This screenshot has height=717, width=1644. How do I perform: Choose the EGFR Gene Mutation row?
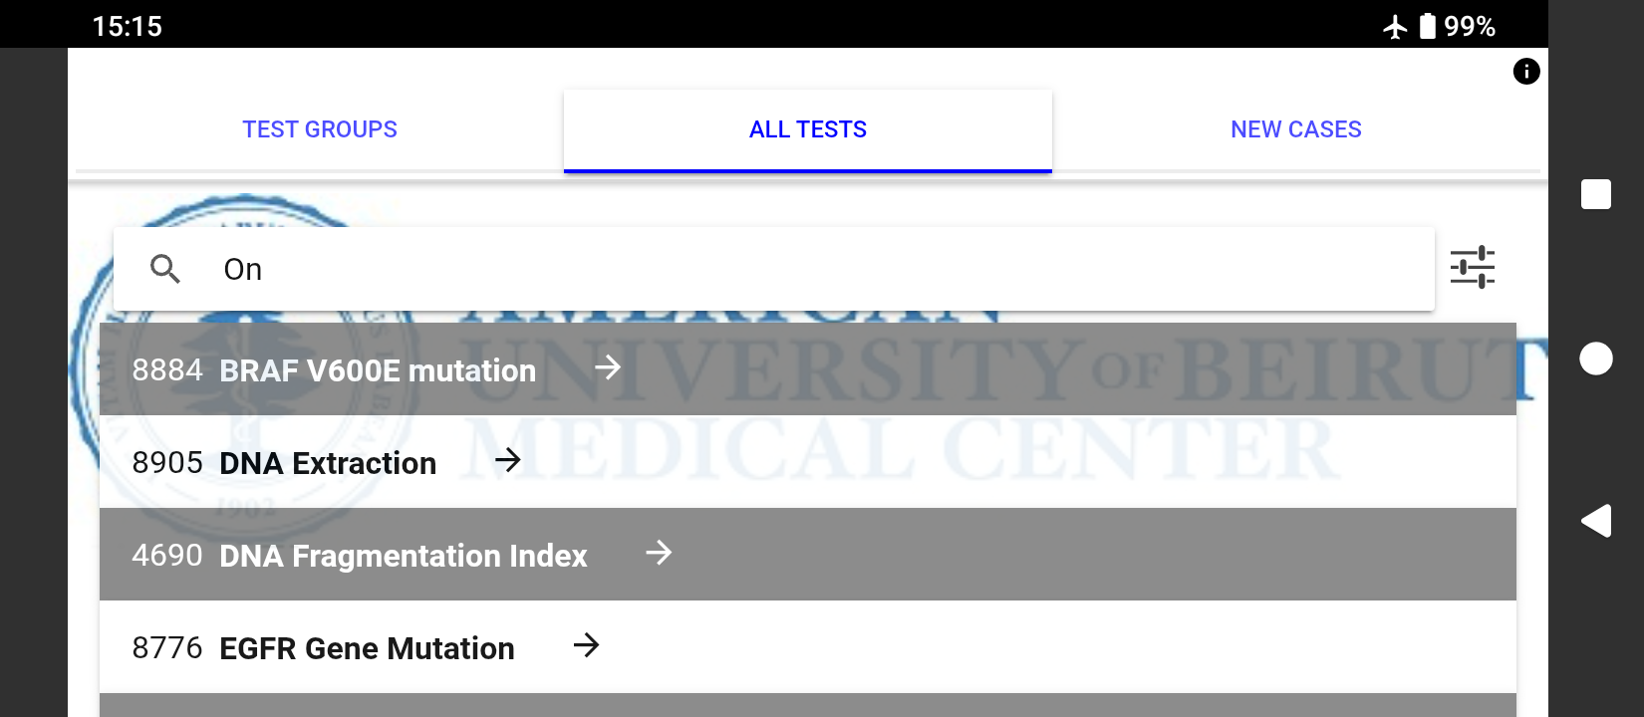(367, 648)
